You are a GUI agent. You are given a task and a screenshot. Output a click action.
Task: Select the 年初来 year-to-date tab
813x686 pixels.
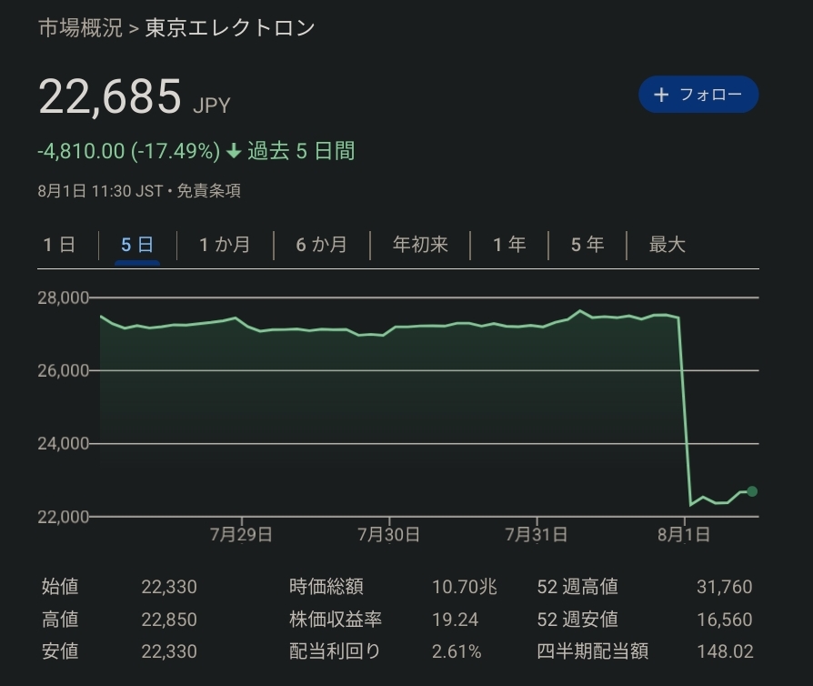pyautogui.click(x=420, y=245)
